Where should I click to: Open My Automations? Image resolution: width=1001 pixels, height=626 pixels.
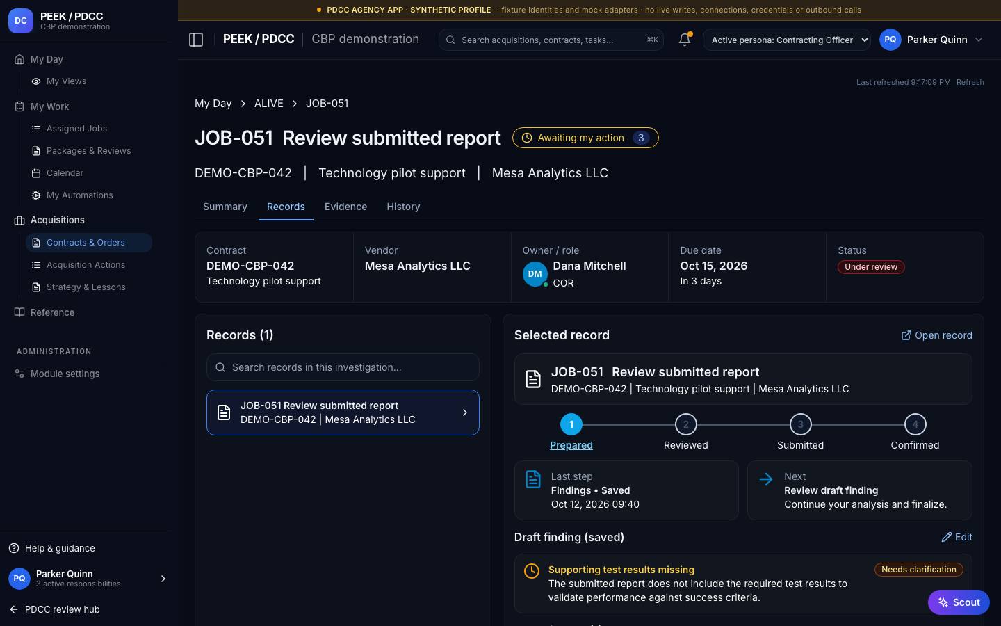pyautogui.click(x=79, y=195)
